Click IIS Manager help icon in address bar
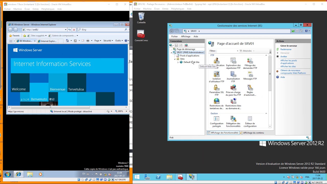 pos(306,31)
